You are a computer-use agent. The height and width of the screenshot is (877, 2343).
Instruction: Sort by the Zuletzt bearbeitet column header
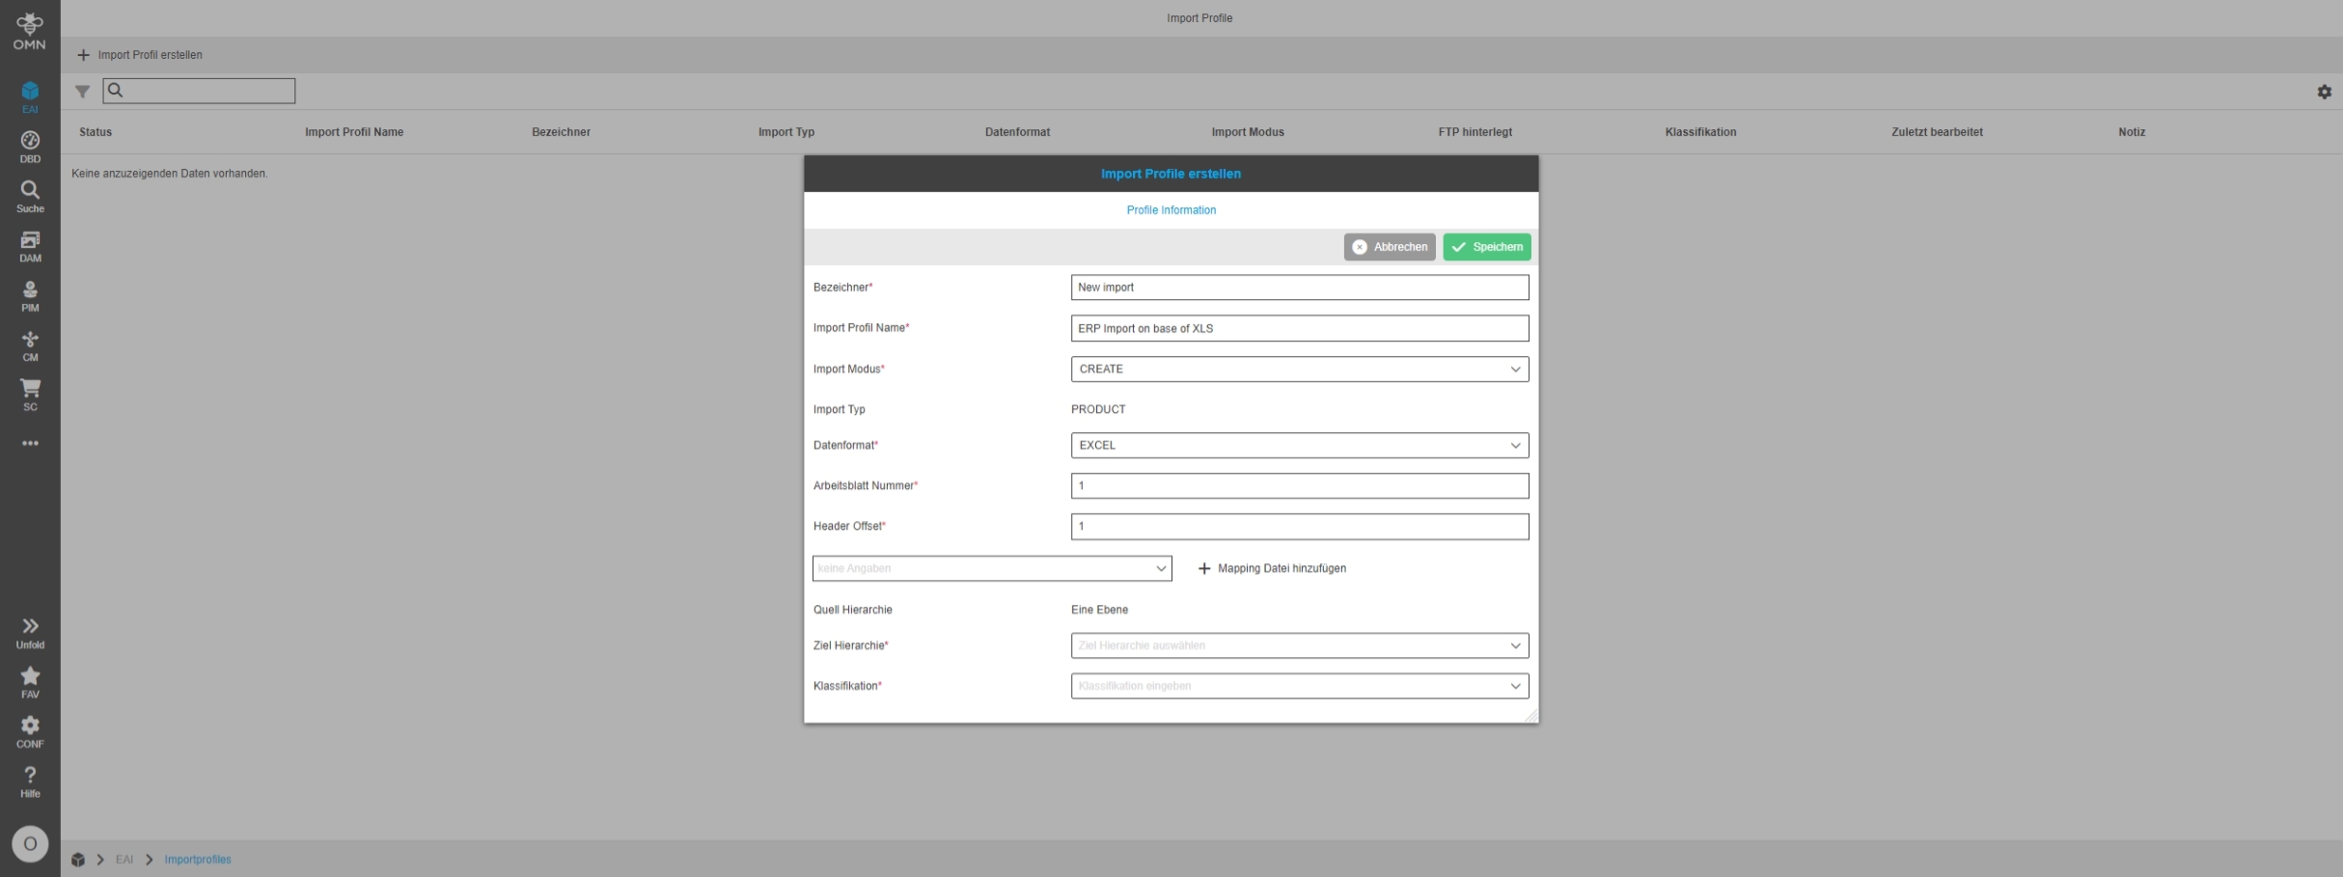[1937, 132]
